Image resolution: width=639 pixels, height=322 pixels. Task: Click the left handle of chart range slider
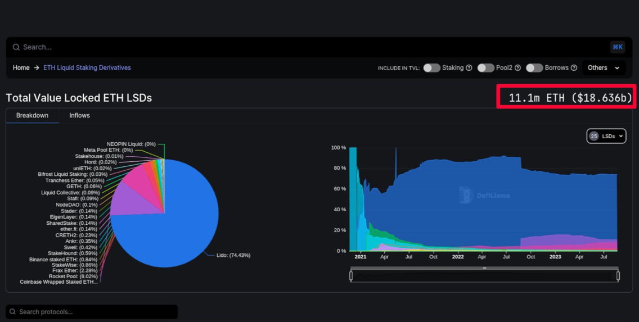click(x=351, y=275)
